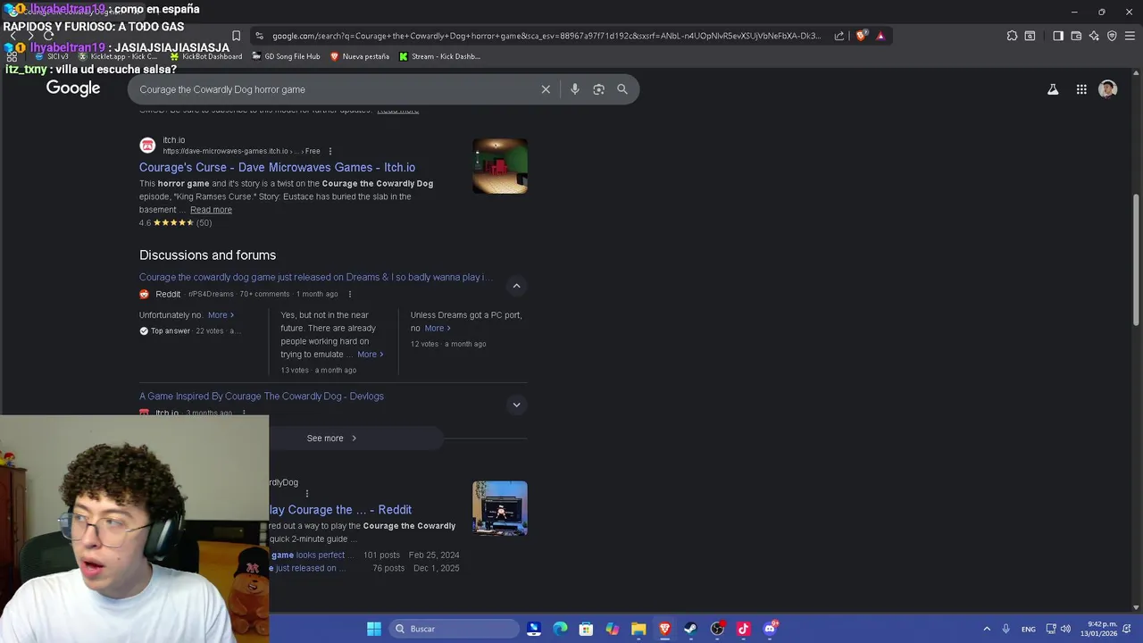Viewport: 1143px width, 643px height.
Task: Switch the ENG input language indicator
Action: pos(1029,629)
